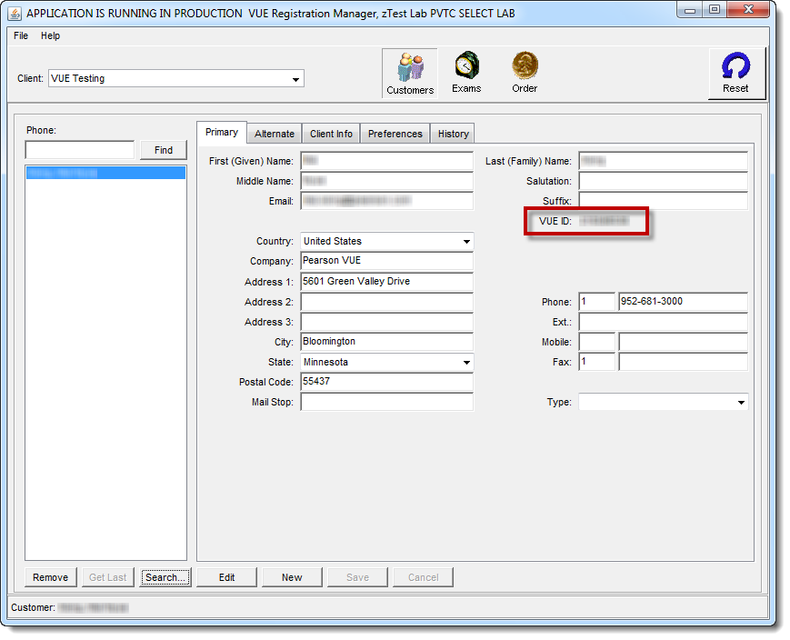Click the Middle Name field
This screenshot has height=640, width=790.
point(387,181)
